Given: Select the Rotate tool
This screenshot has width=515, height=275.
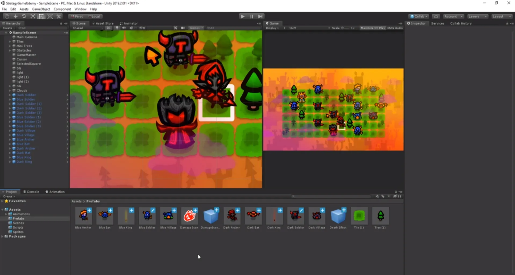Looking at the screenshot, I should pos(24,16).
